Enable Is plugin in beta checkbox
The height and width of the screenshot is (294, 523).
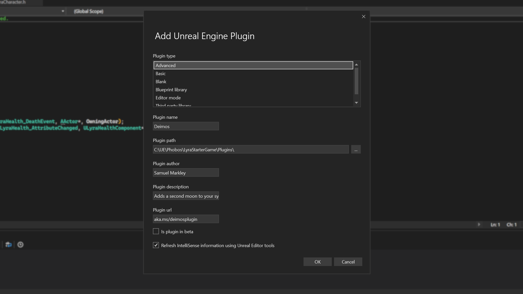(155, 231)
